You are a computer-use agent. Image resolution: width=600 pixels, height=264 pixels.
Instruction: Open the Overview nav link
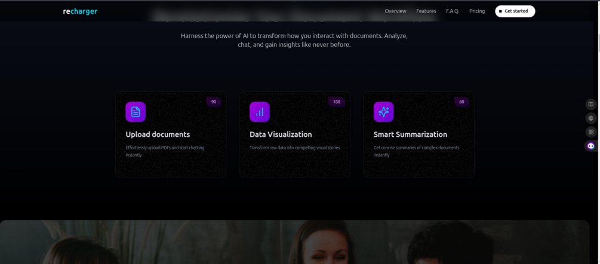tap(396, 11)
